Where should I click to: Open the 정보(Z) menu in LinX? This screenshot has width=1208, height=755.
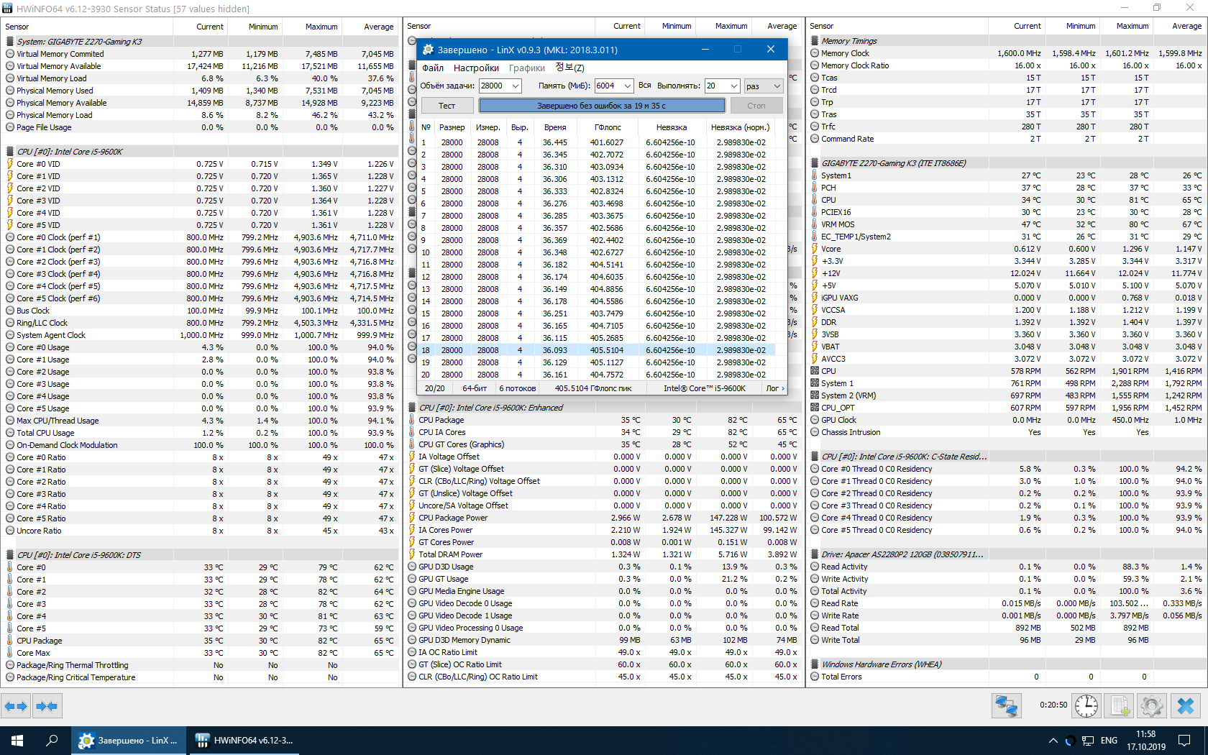[570, 68]
